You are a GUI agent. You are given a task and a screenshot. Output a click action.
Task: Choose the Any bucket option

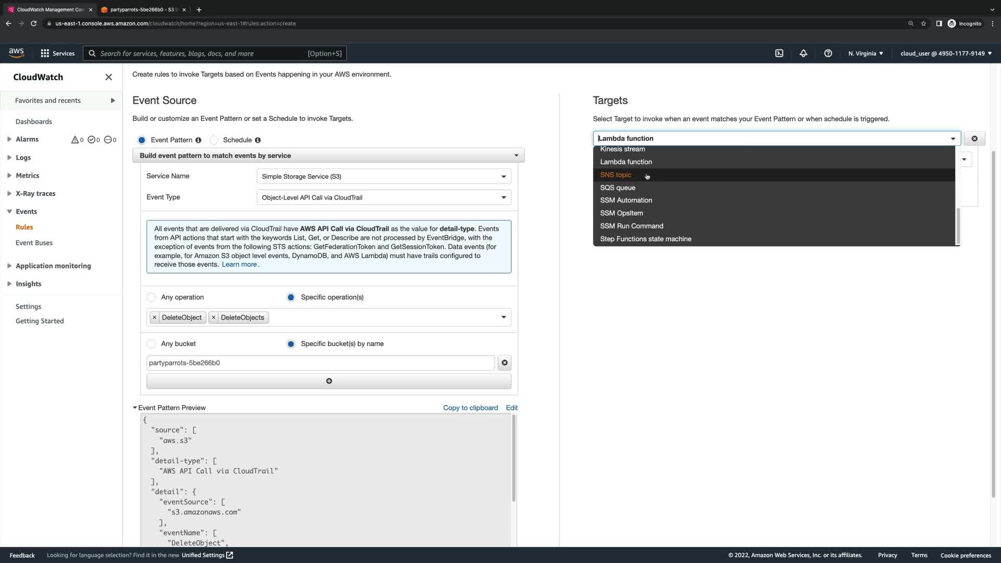tap(151, 344)
